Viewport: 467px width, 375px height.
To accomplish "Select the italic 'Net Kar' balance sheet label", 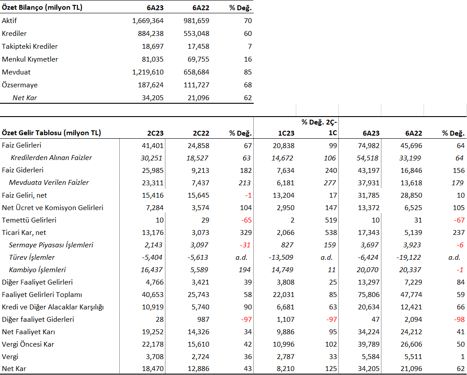I will [25, 98].
